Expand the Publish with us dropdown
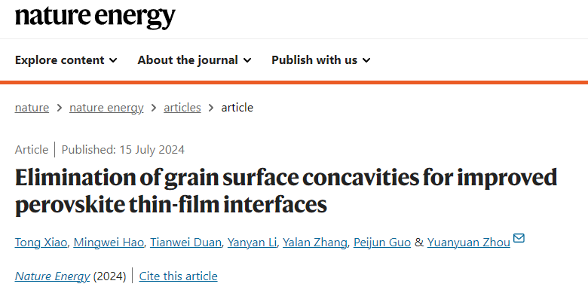This screenshot has height=290, width=588. (321, 60)
